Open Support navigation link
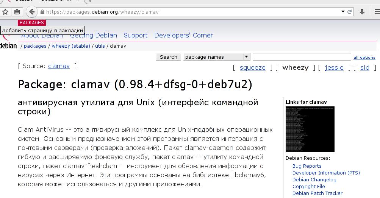 click(136, 35)
